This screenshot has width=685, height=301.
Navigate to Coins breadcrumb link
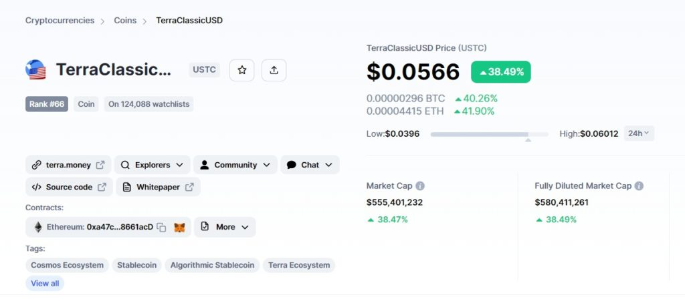(125, 21)
